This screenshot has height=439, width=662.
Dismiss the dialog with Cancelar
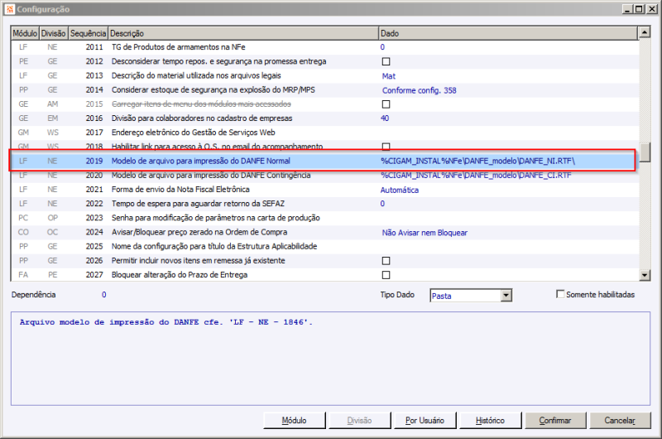click(620, 421)
